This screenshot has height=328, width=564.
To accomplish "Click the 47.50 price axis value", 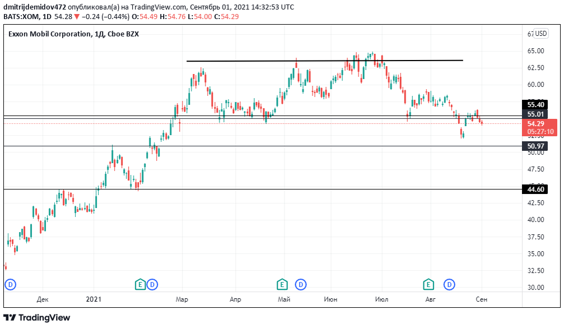I will pyautogui.click(x=535, y=169).
